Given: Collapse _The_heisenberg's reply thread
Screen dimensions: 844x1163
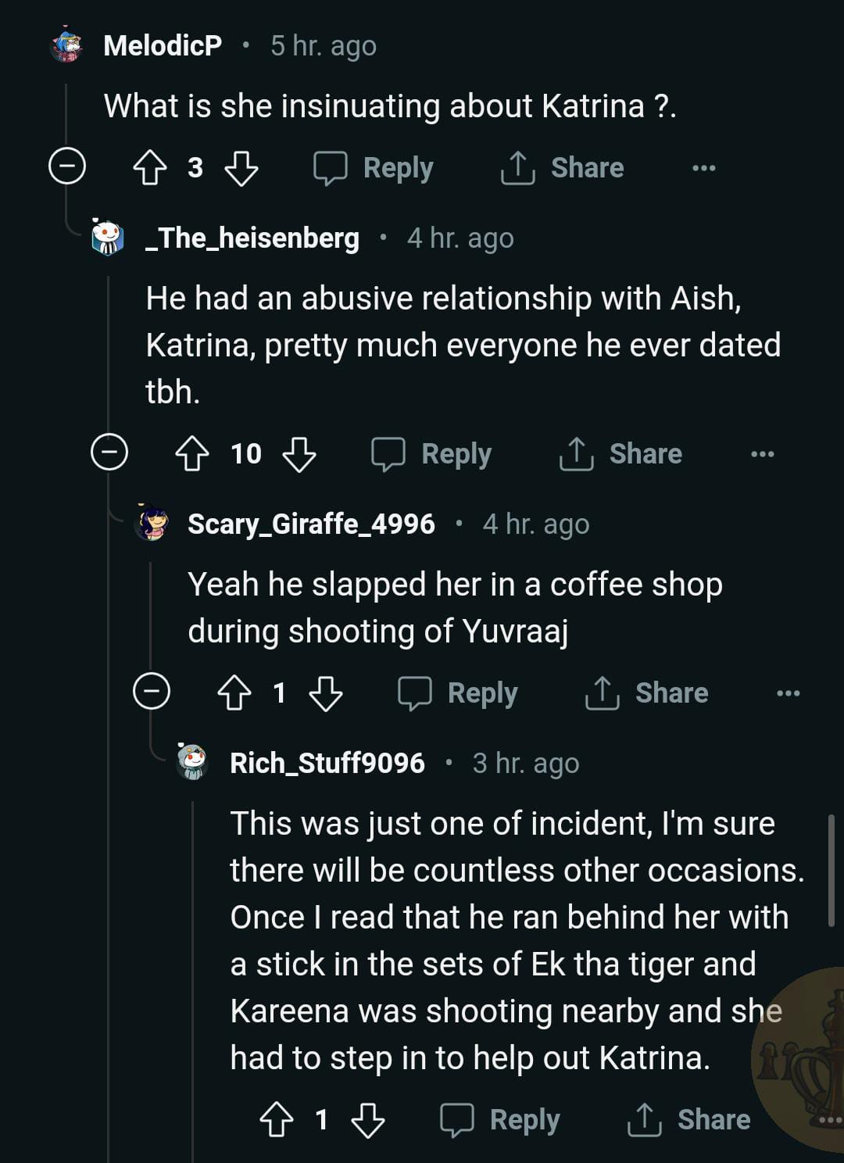Looking at the screenshot, I should [x=109, y=453].
